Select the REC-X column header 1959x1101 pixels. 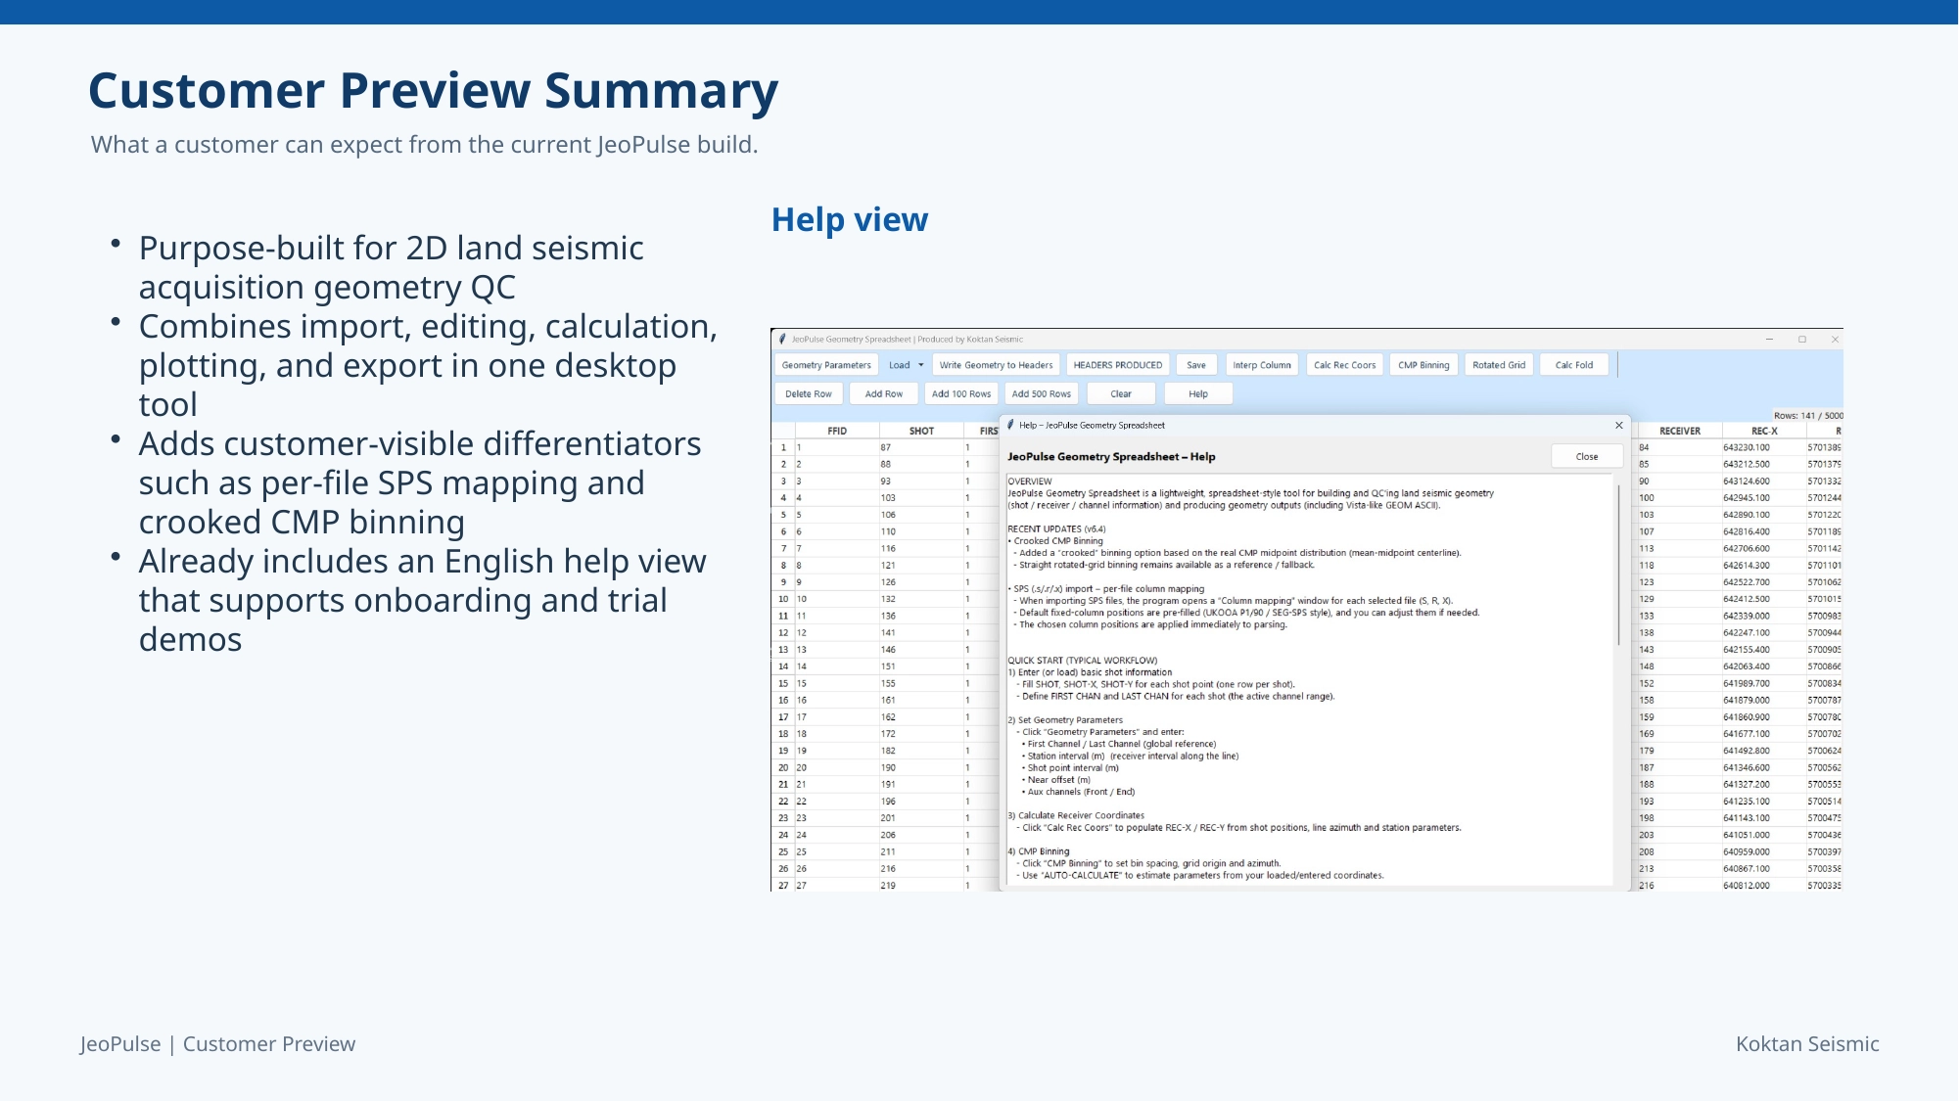(1764, 431)
